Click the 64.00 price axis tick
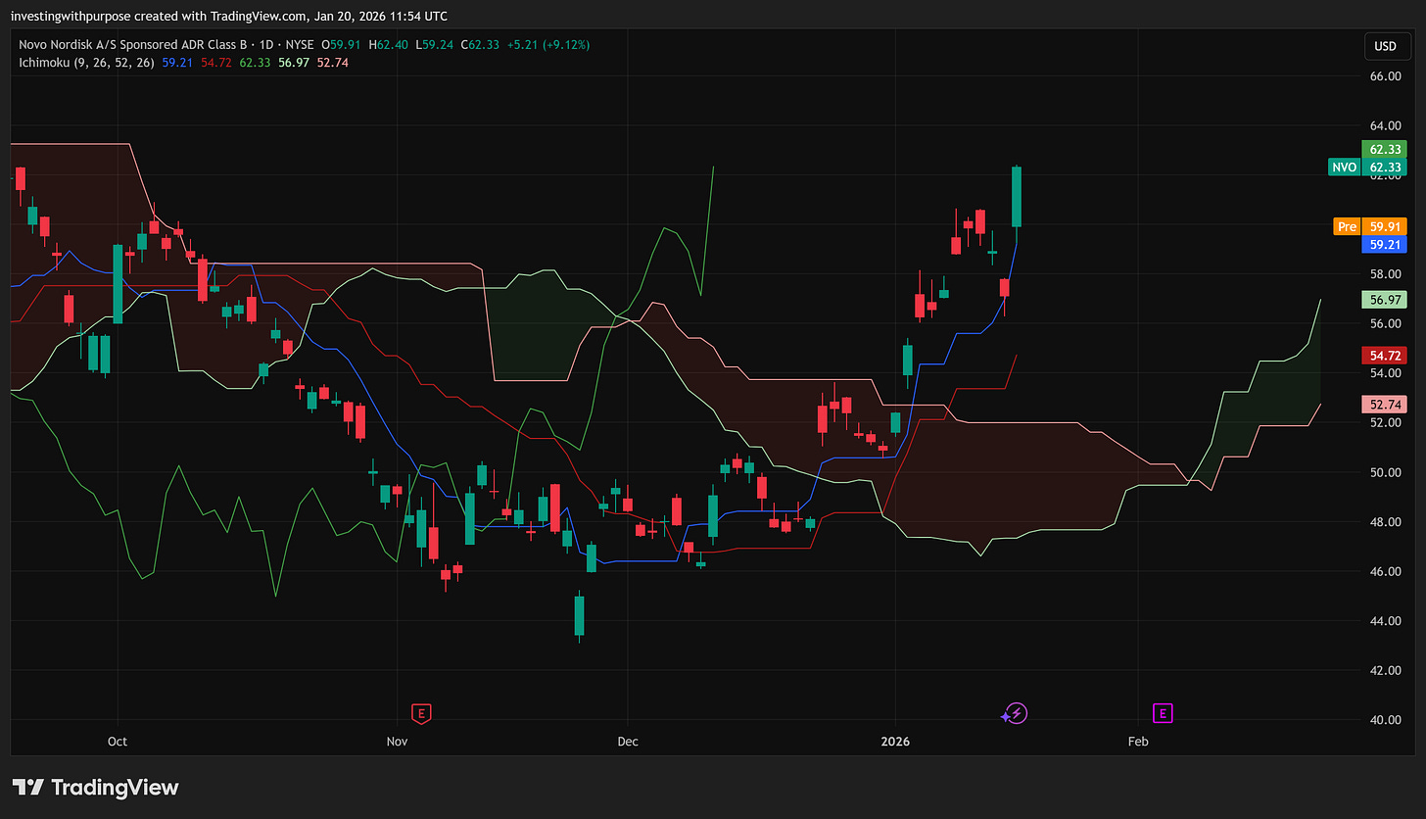 (x=1385, y=125)
